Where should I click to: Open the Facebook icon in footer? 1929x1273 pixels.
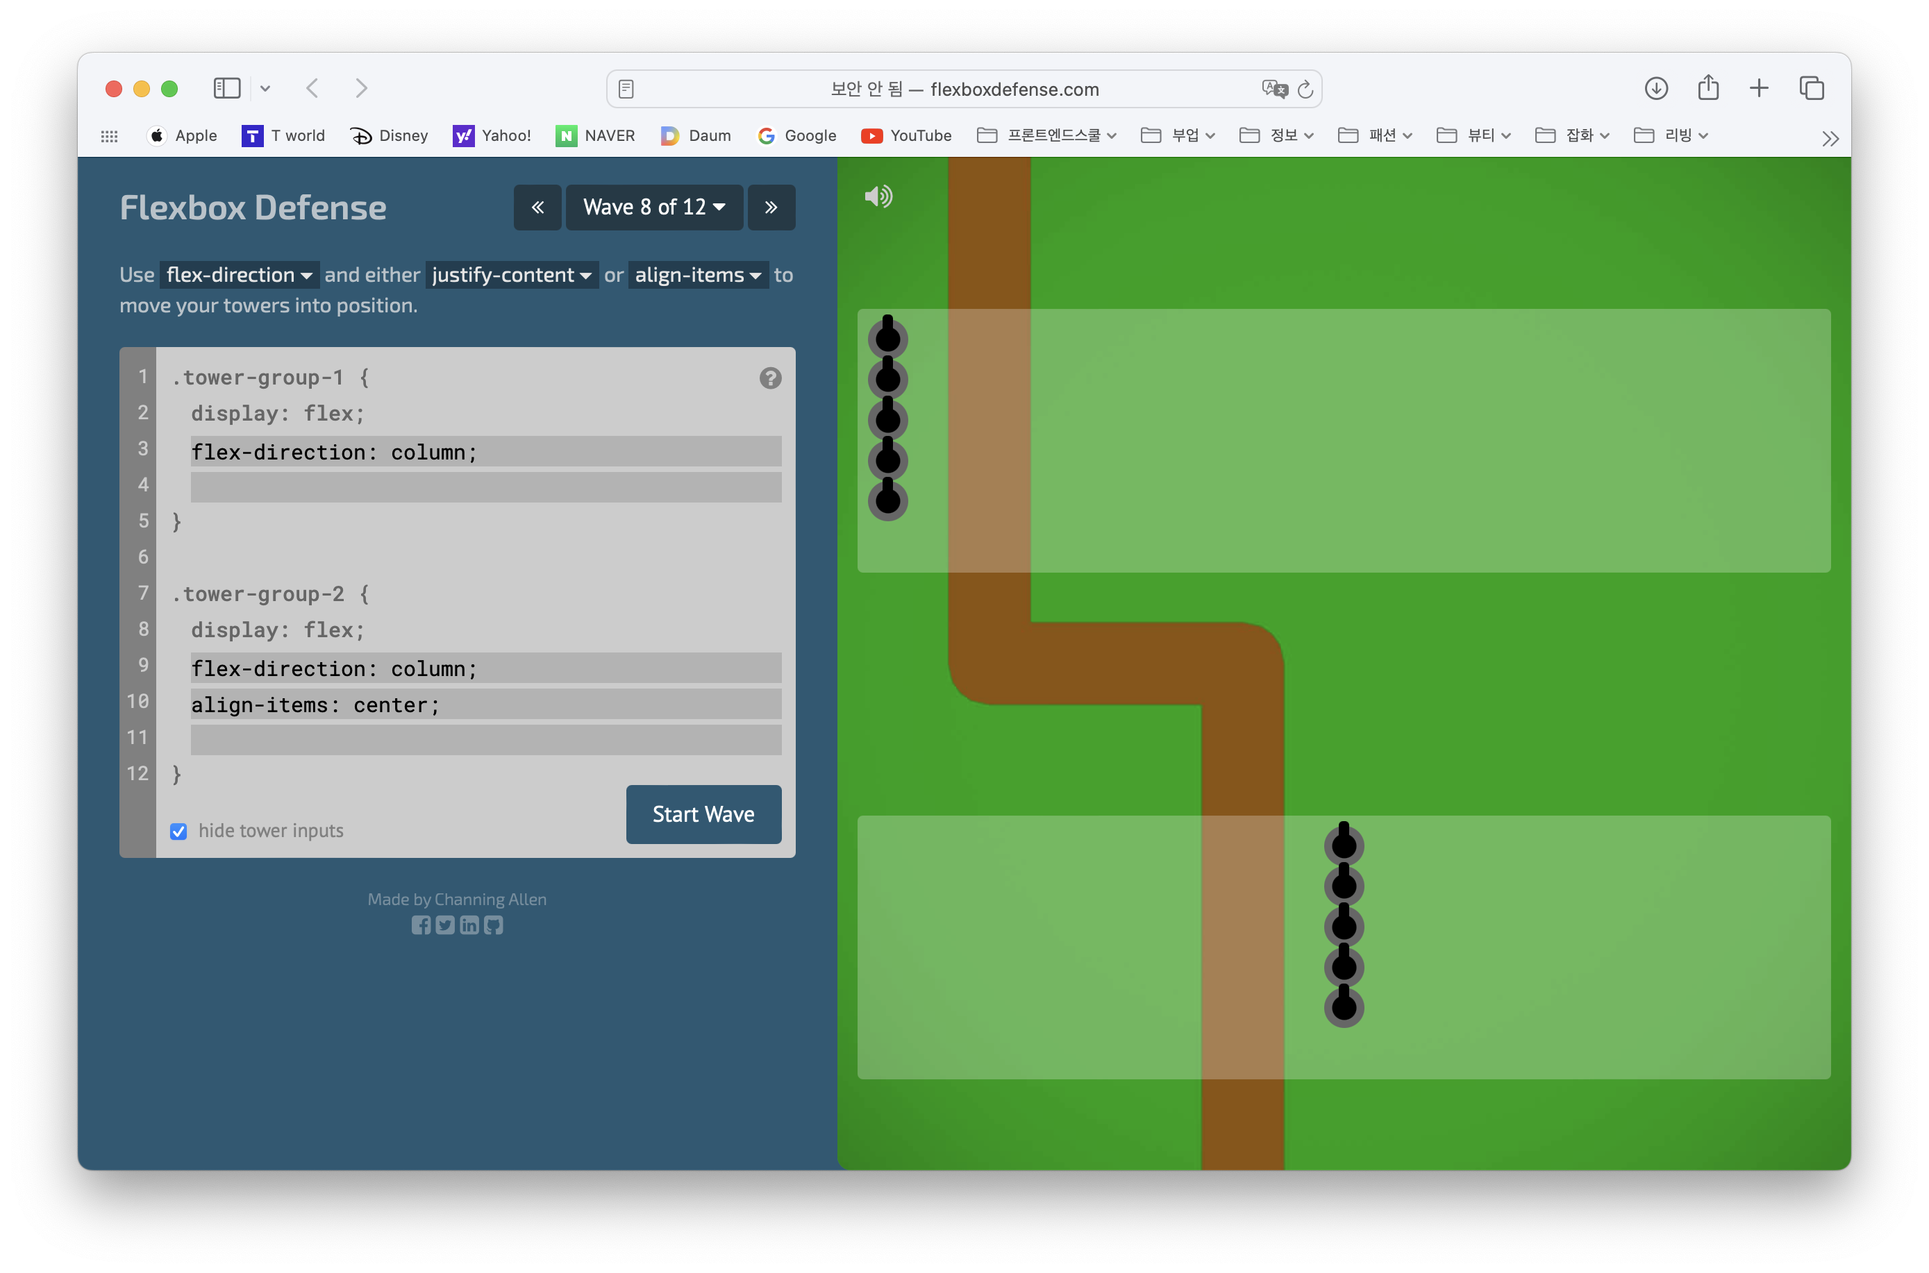(x=421, y=925)
